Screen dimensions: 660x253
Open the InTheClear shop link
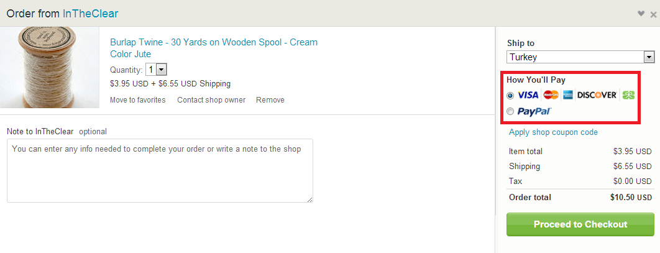coord(90,13)
